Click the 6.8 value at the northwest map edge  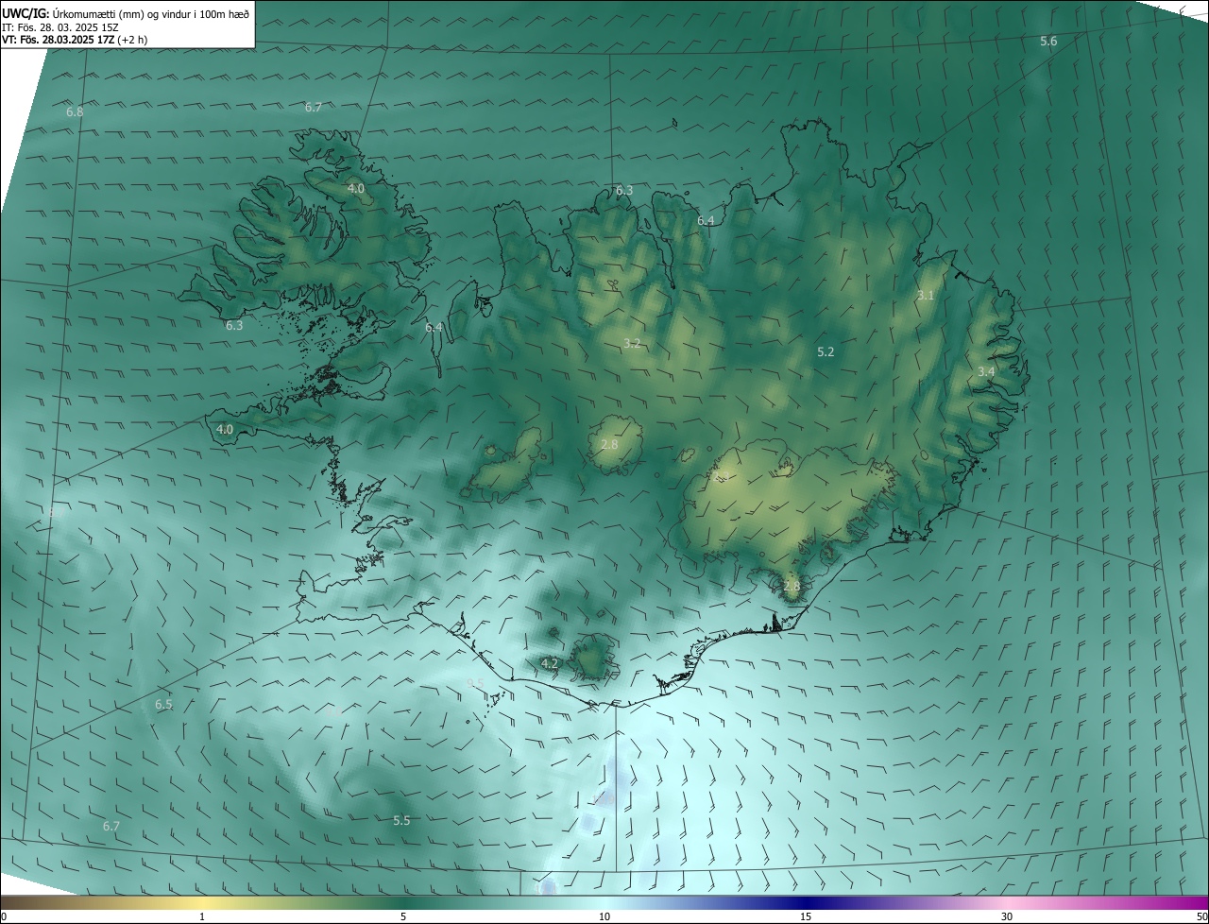tap(75, 111)
